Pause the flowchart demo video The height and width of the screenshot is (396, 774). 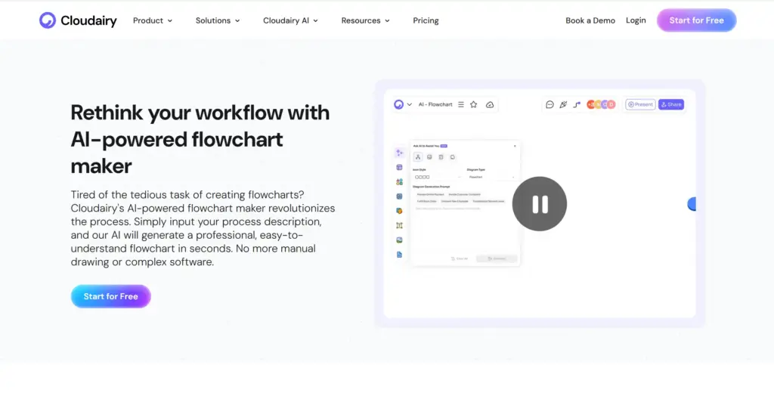tap(540, 203)
